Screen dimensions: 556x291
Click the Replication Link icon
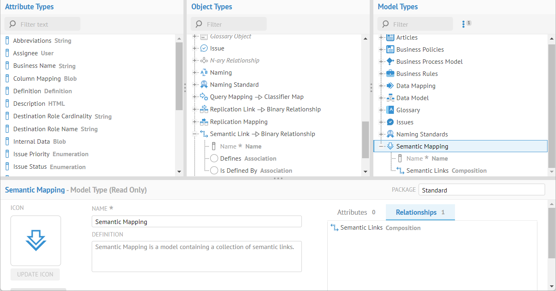pyautogui.click(x=204, y=109)
